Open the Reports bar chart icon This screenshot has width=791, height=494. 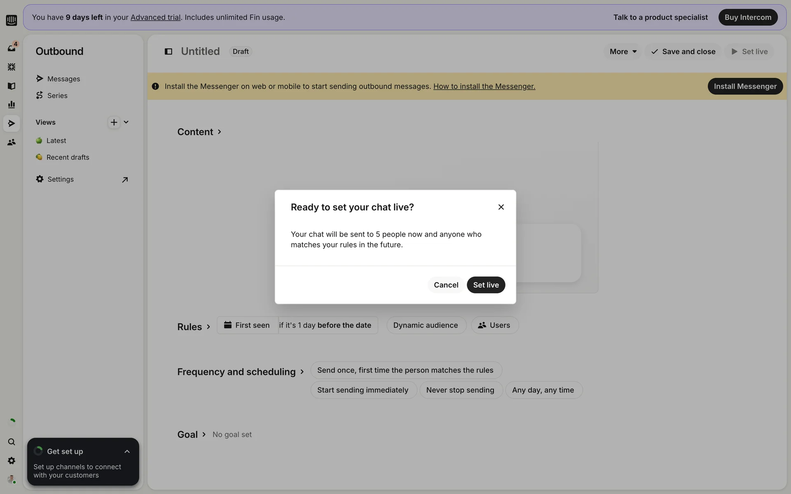coord(12,105)
